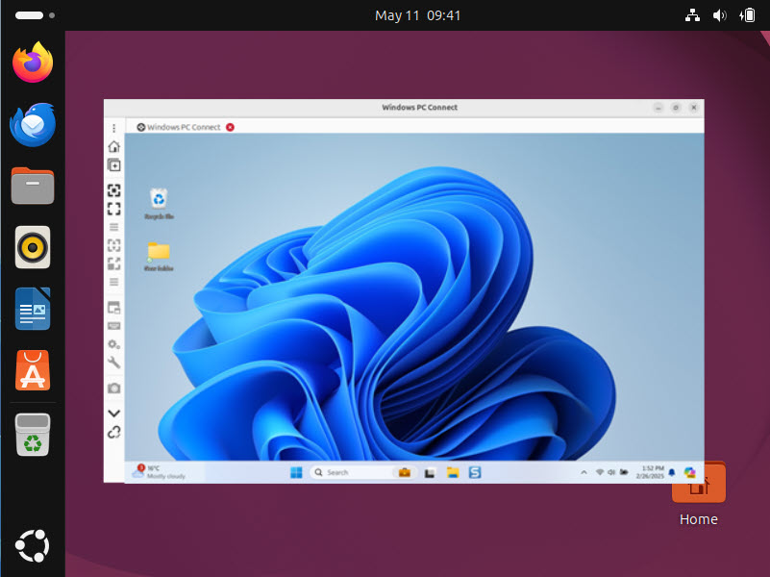Screen dimensions: 770x577
Task: Open the blue S app on taskbar
Action: pos(475,472)
